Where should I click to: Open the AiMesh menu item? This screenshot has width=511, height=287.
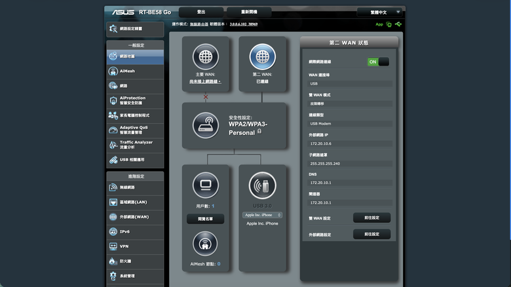[x=135, y=71]
